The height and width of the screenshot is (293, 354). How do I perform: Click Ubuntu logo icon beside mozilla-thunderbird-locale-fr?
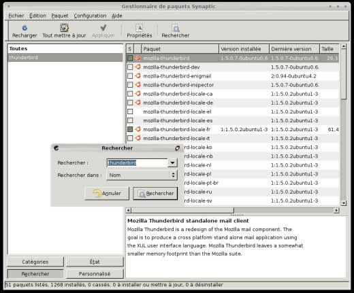pos(138,129)
